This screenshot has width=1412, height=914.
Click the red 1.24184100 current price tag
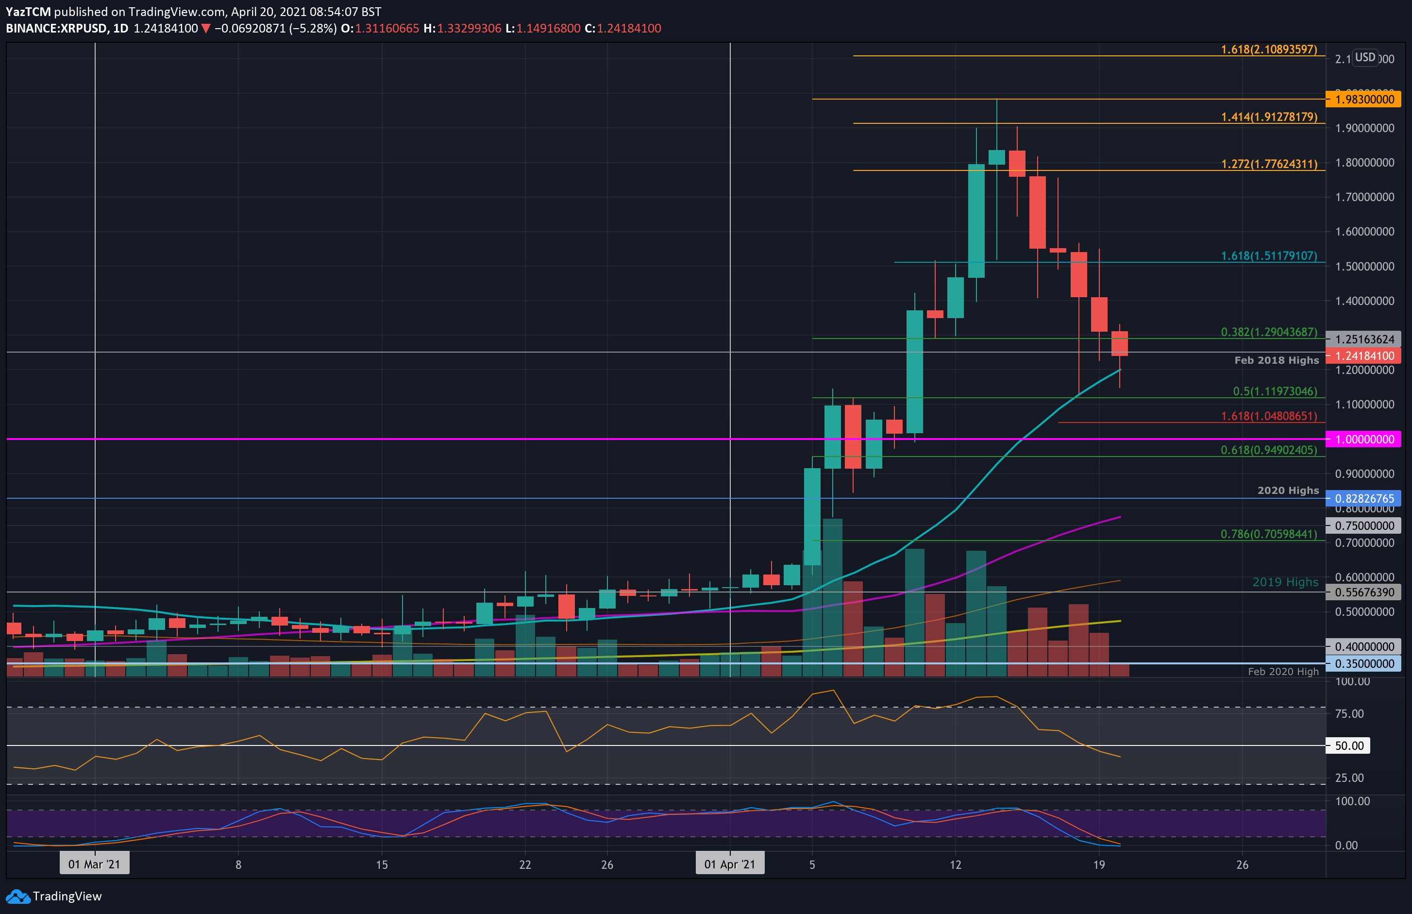[1363, 356]
